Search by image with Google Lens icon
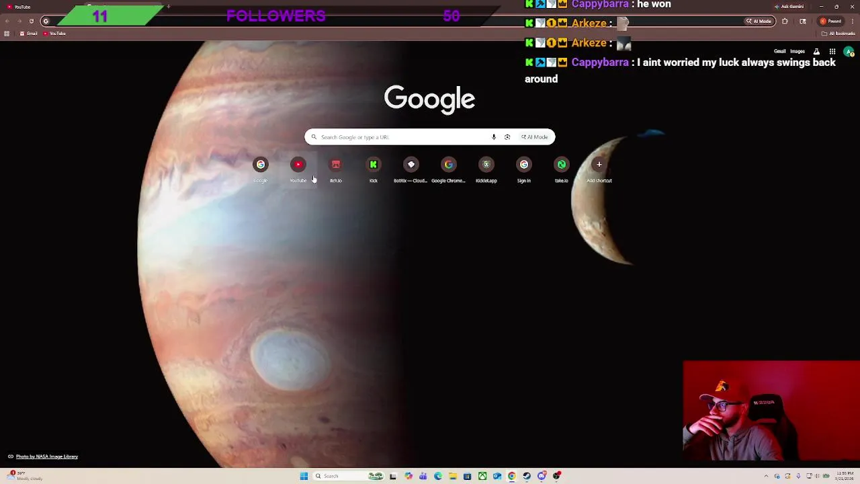 tap(507, 137)
